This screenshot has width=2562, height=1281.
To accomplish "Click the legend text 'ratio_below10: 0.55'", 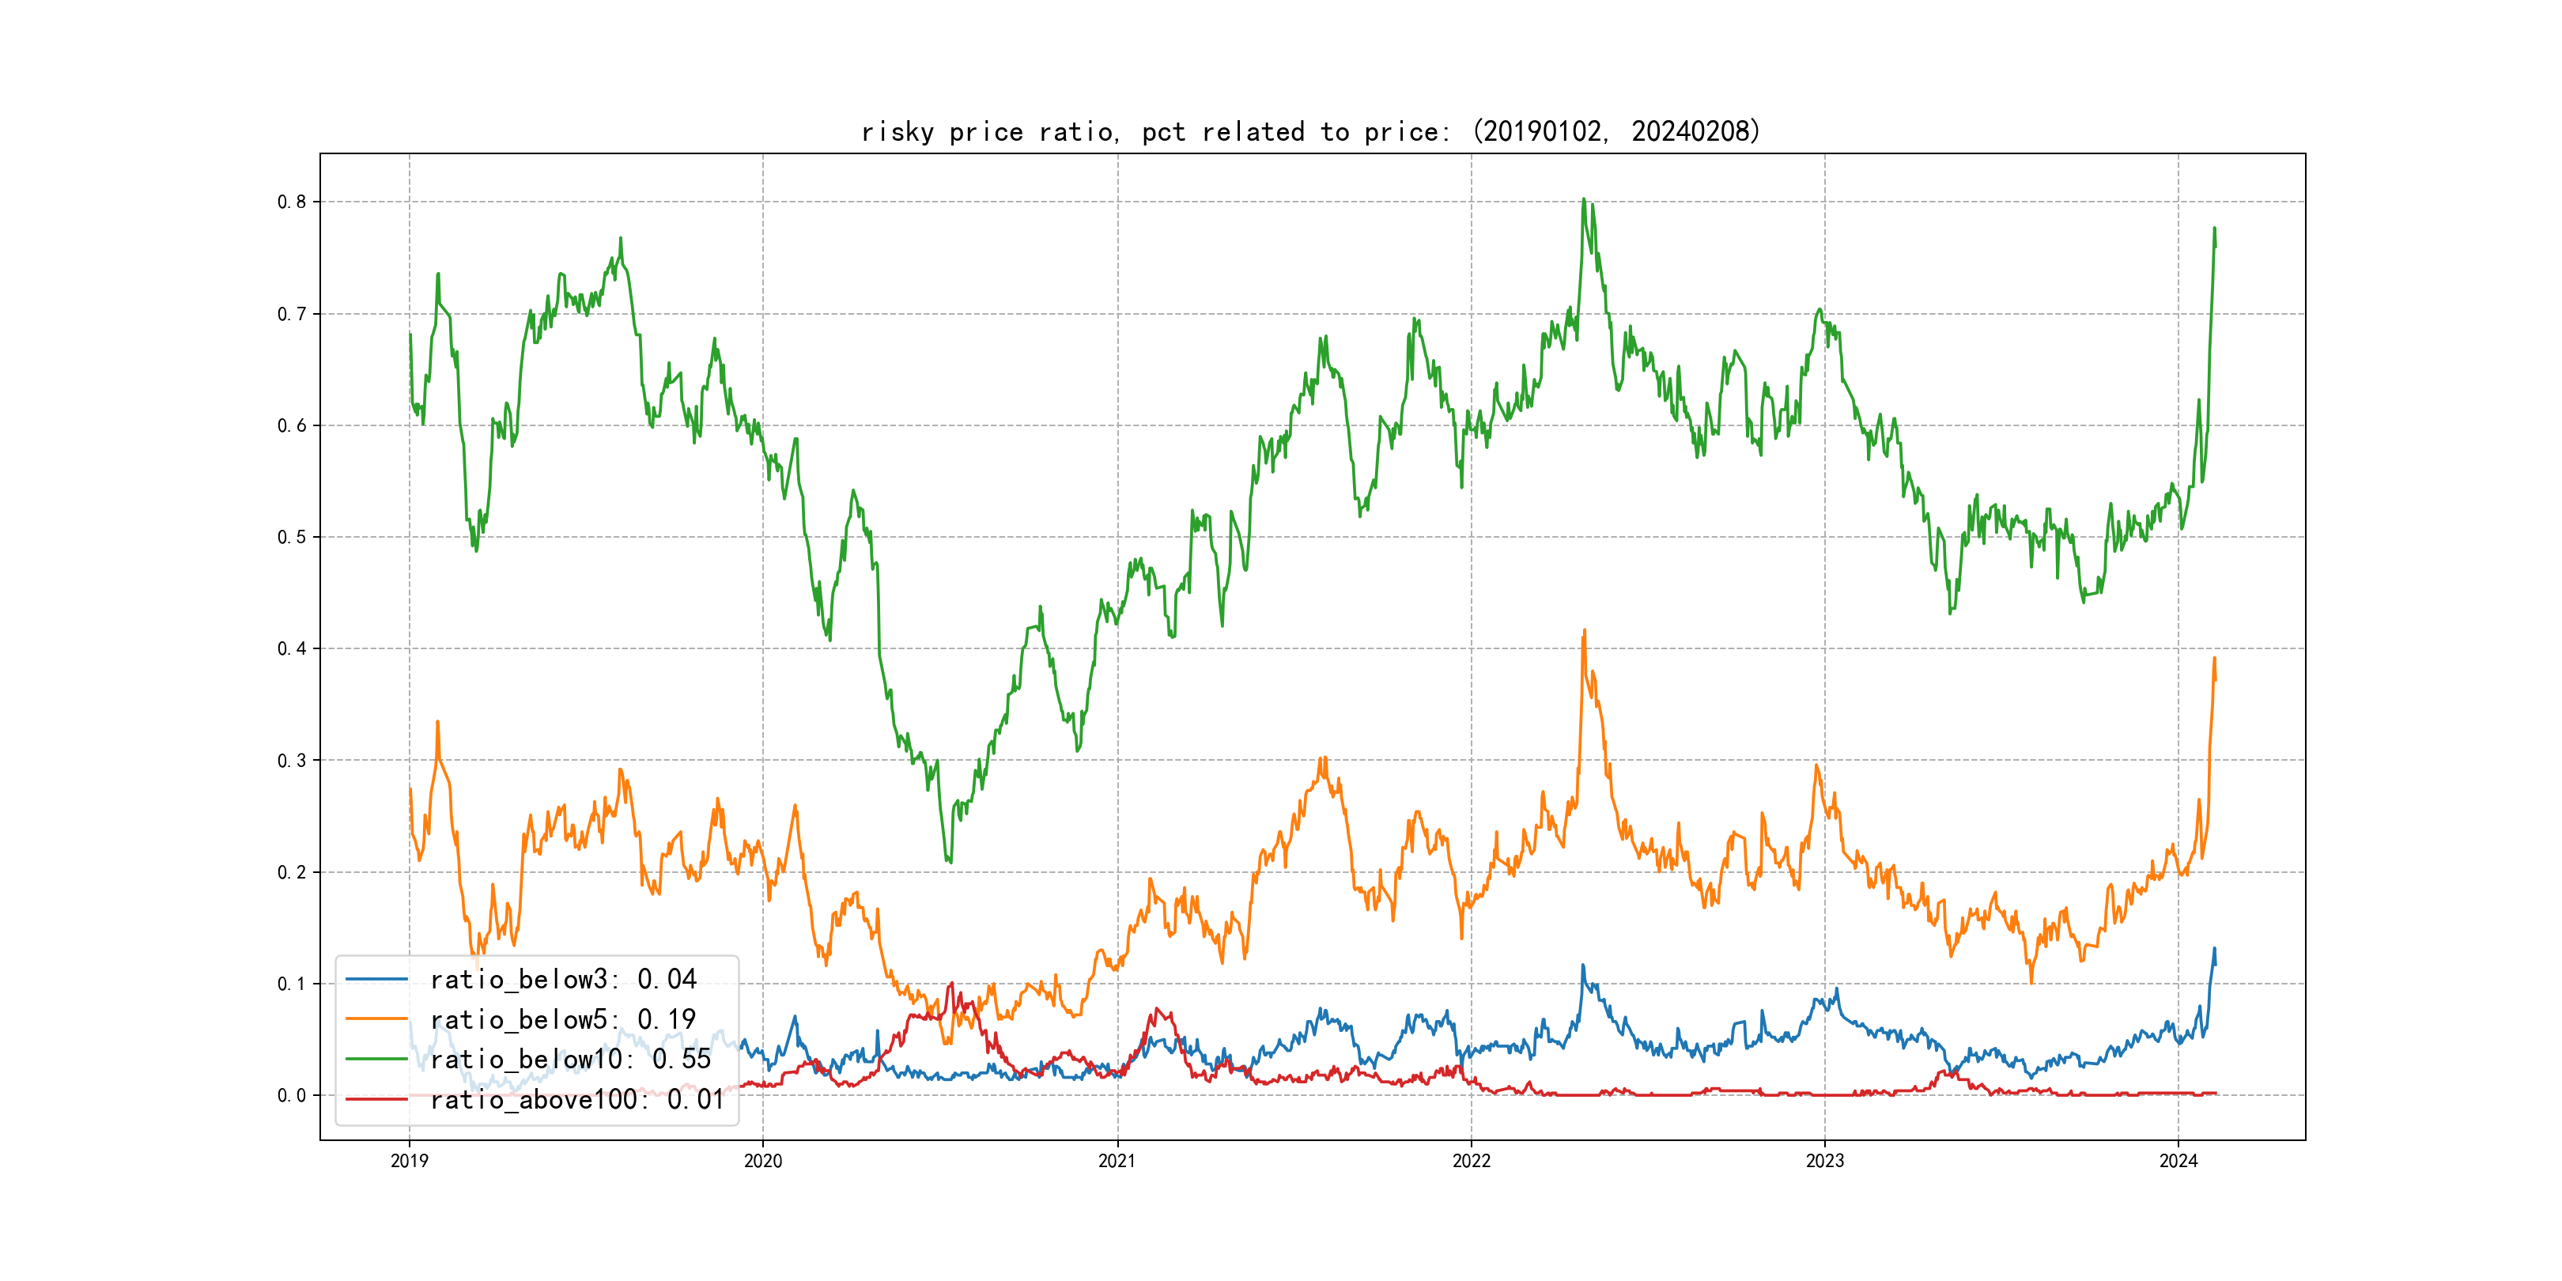I will pyautogui.click(x=571, y=1060).
